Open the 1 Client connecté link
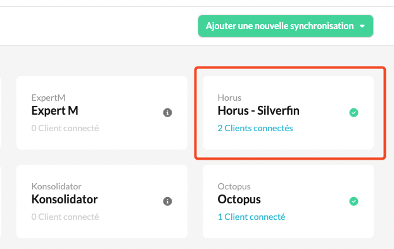 point(251,217)
